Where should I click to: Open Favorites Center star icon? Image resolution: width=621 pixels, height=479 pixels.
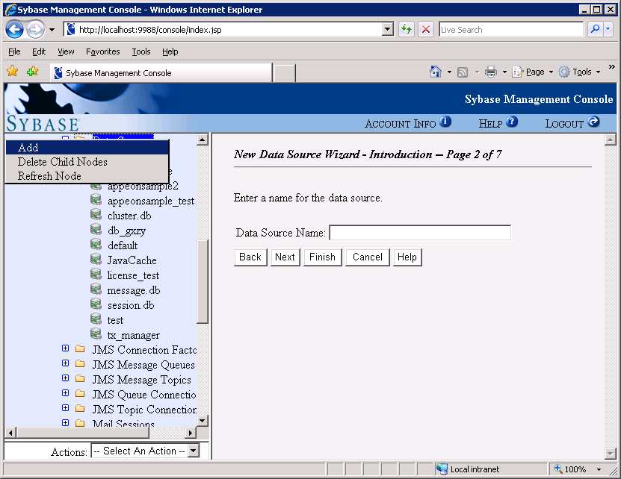pos(13,71)
